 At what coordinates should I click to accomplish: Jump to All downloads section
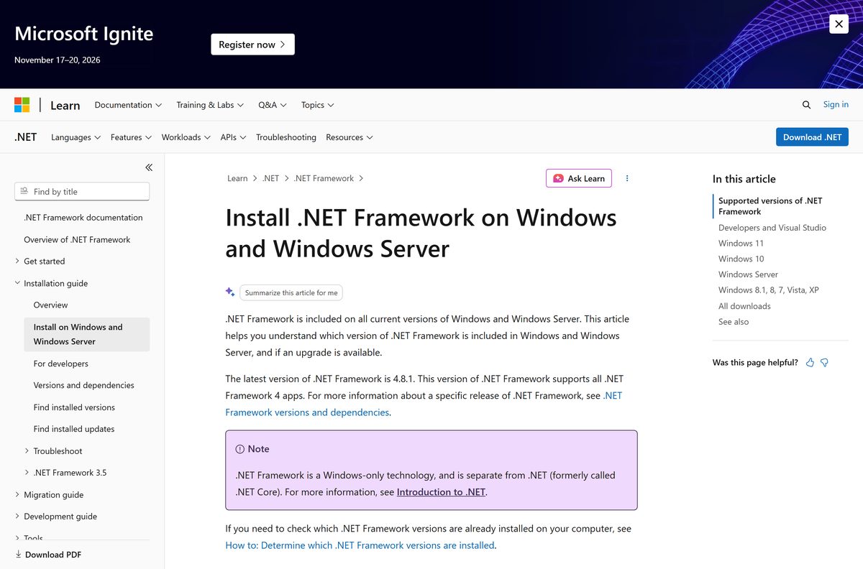(x=744, y=306)
